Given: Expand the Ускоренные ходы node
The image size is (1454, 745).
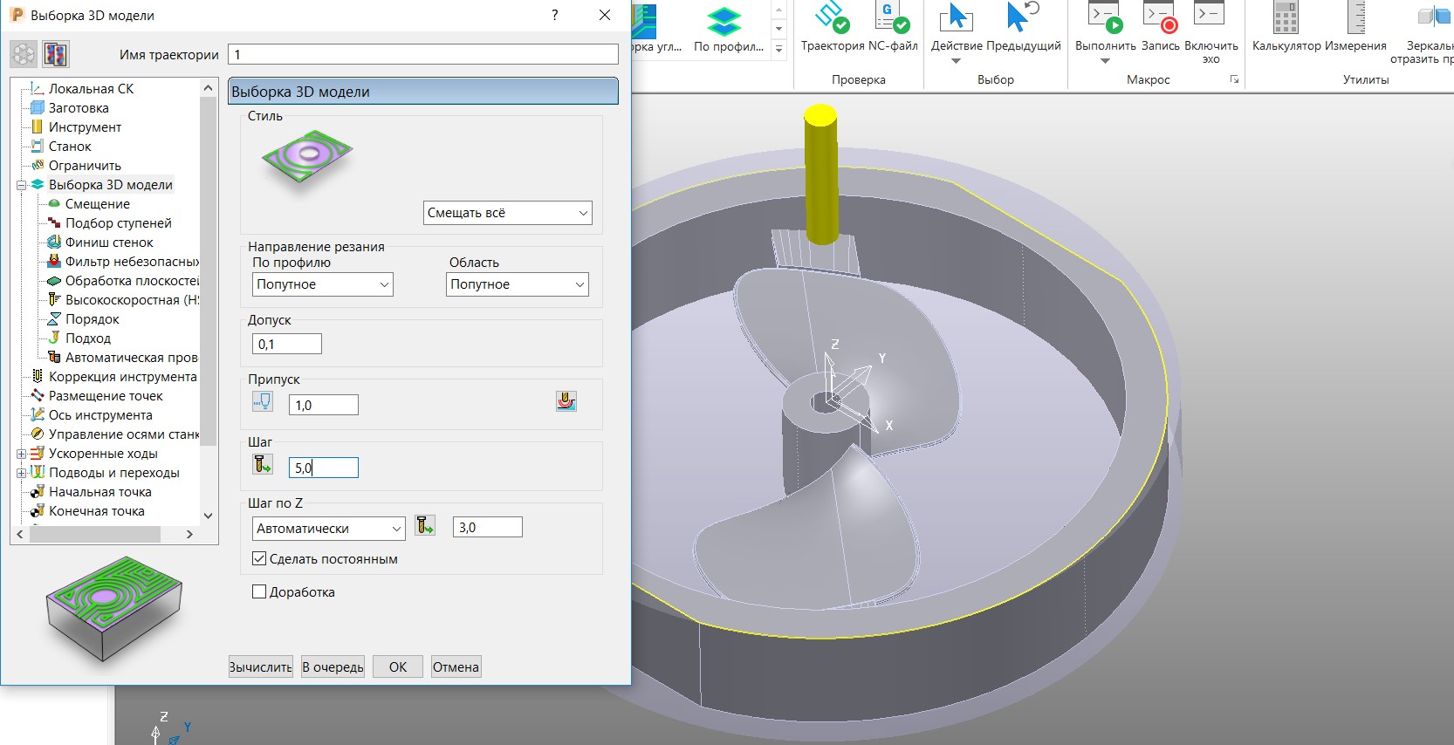Looking at the screenshot, I should [x=21, y=454].
